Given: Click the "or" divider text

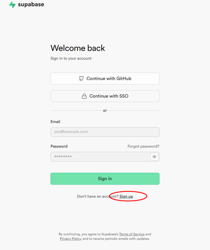Looking at the screenshot, I should tap(105, 111).
